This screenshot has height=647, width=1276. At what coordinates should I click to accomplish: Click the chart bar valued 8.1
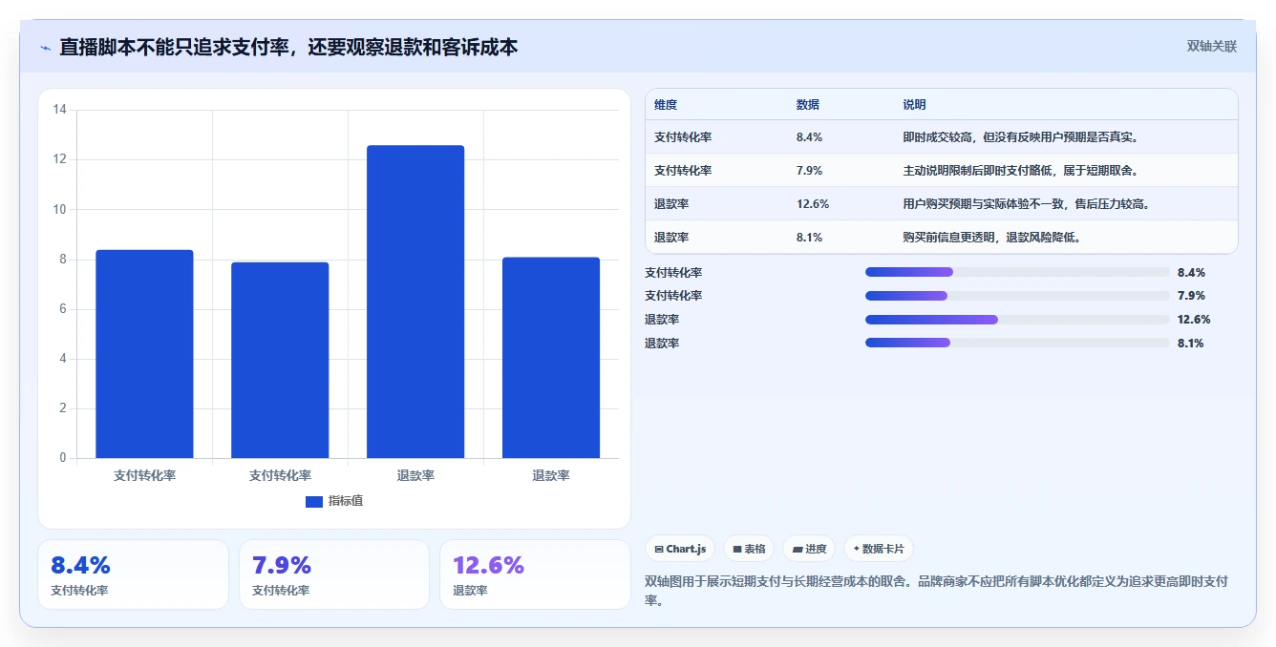pyautogui.click(x=551, y=358)
